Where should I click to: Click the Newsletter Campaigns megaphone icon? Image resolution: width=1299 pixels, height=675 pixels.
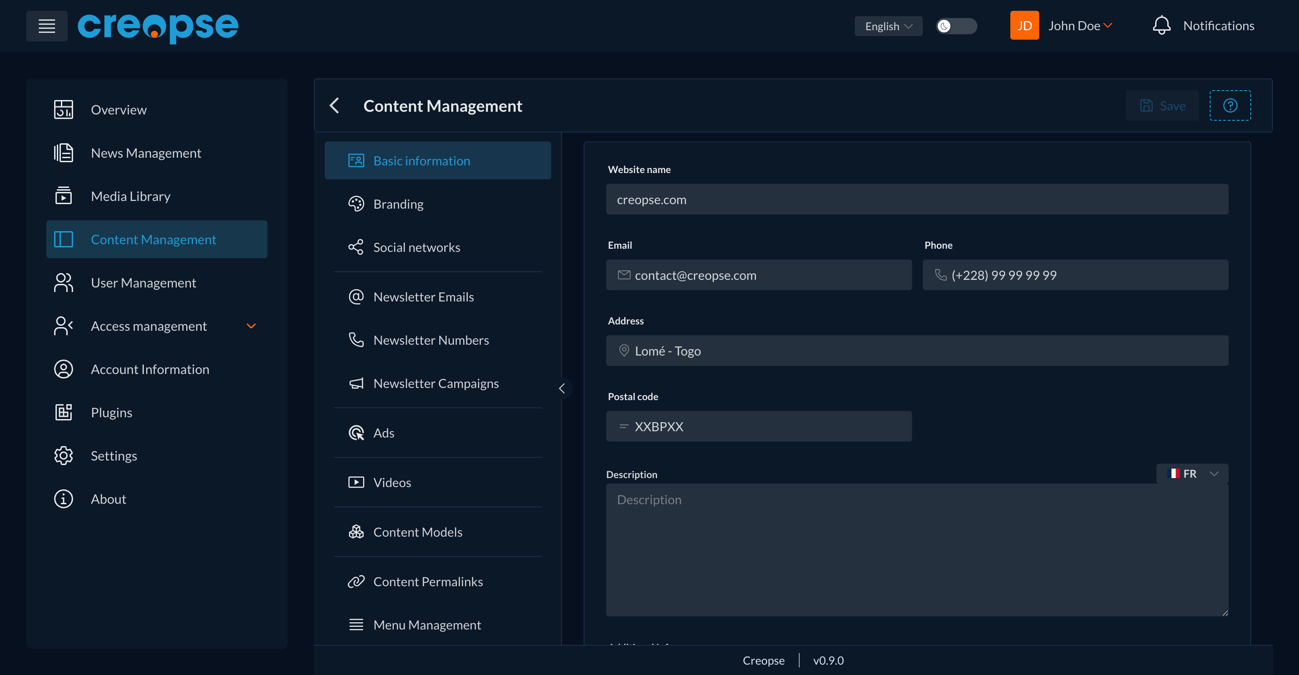[356, 383]
